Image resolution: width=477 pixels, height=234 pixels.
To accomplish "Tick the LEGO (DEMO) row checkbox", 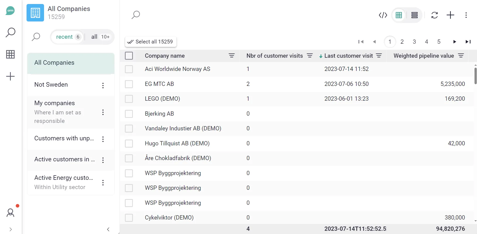I will click(x=129, y=99).
